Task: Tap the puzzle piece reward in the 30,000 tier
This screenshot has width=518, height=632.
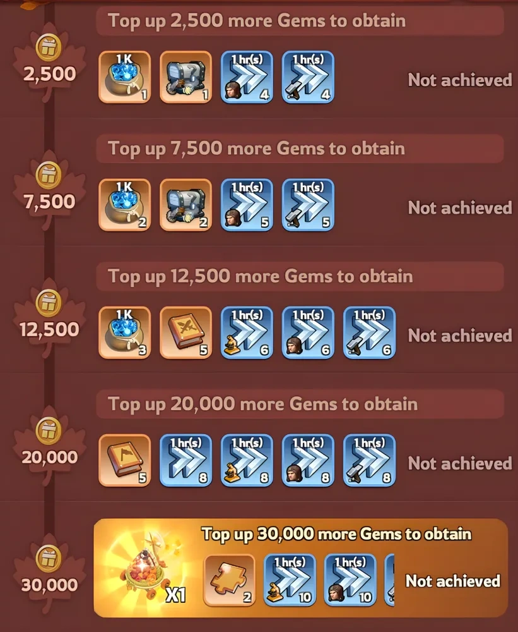Action: point(230,580)
